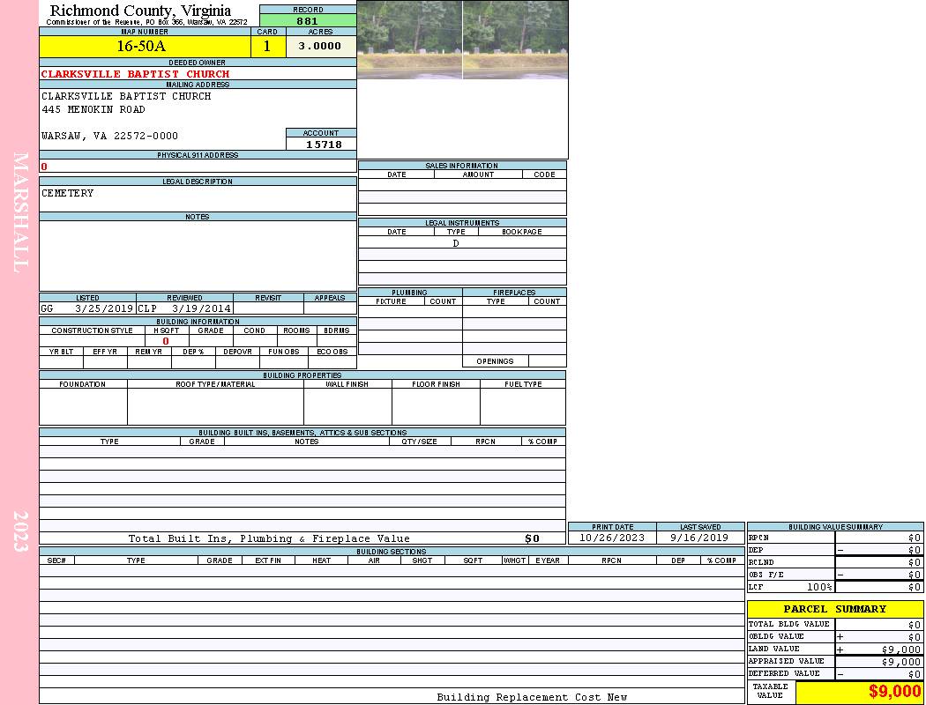Screen dimensions: 926x705
Task: Click the physical 911 address value
Action: (x=44, y=167)
